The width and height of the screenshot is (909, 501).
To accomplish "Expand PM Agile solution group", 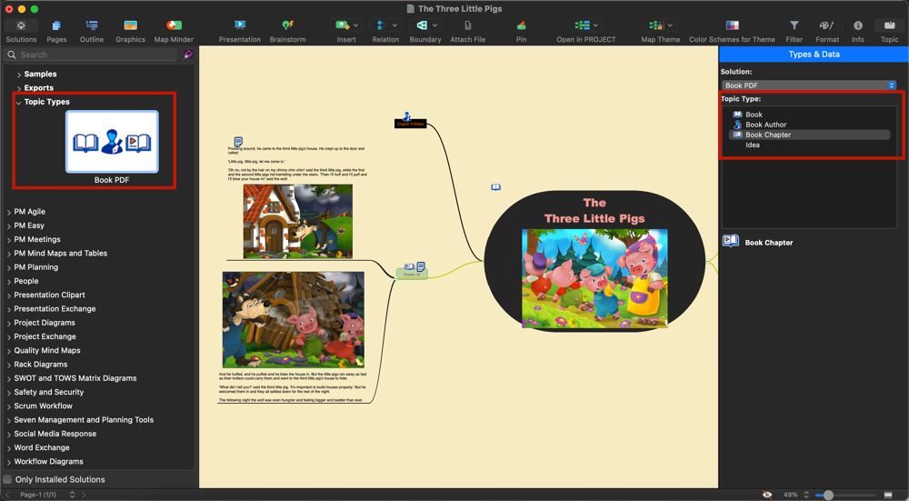I will tap(9, 212).
